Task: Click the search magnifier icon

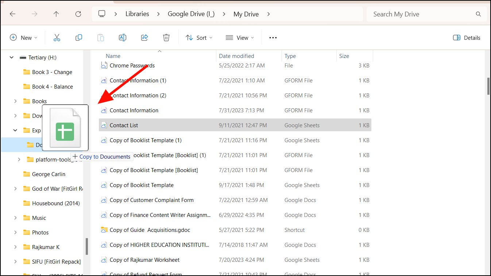Action: pos(478,14)
